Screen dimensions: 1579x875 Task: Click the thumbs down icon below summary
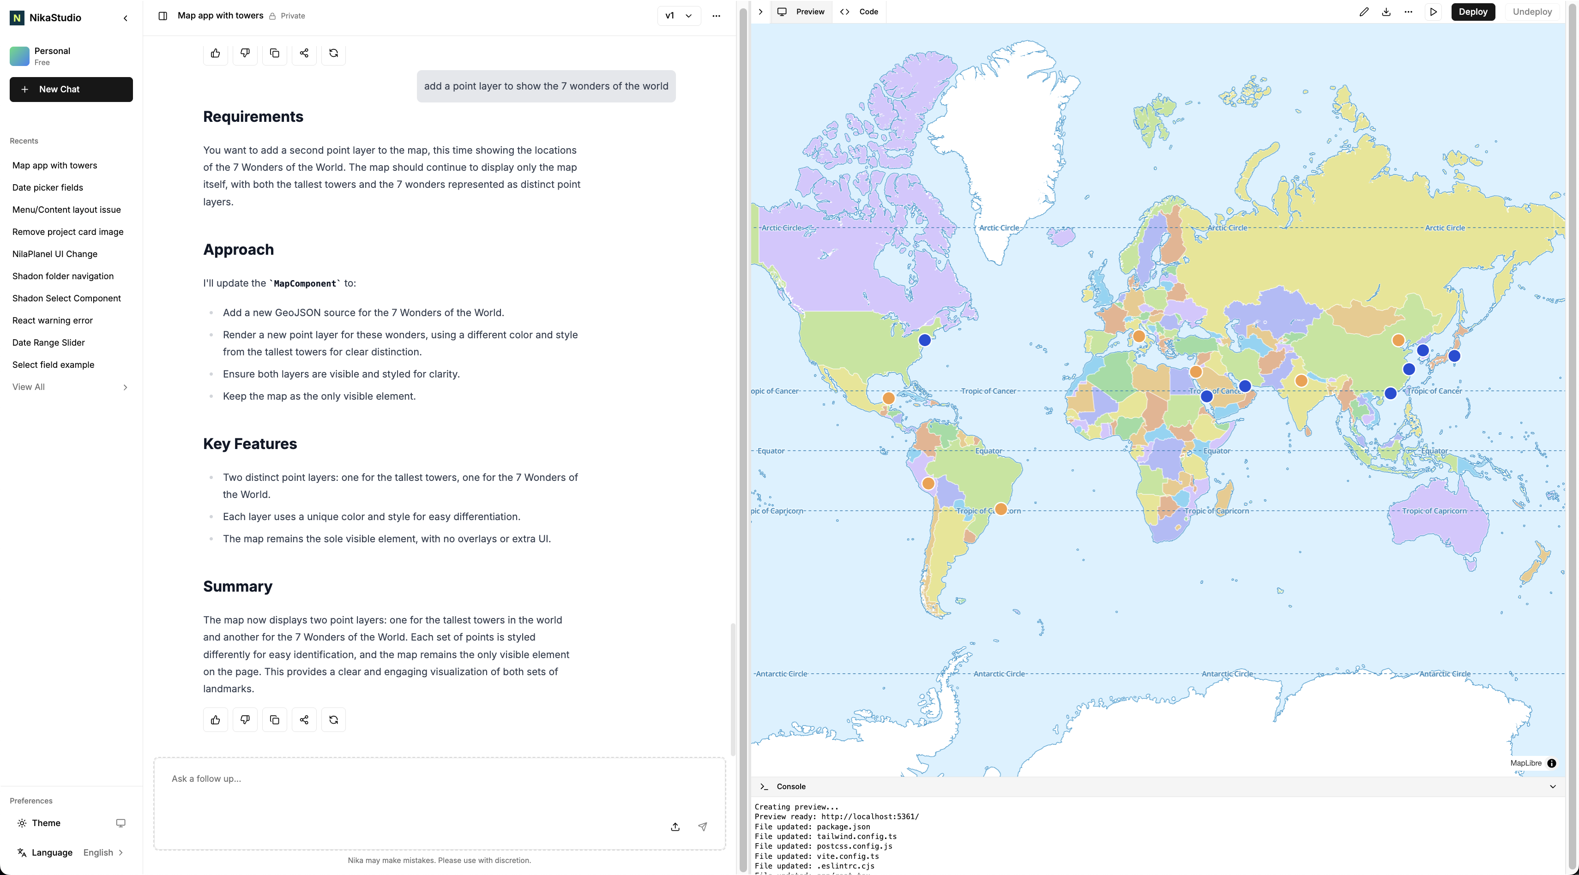(245, 719)
